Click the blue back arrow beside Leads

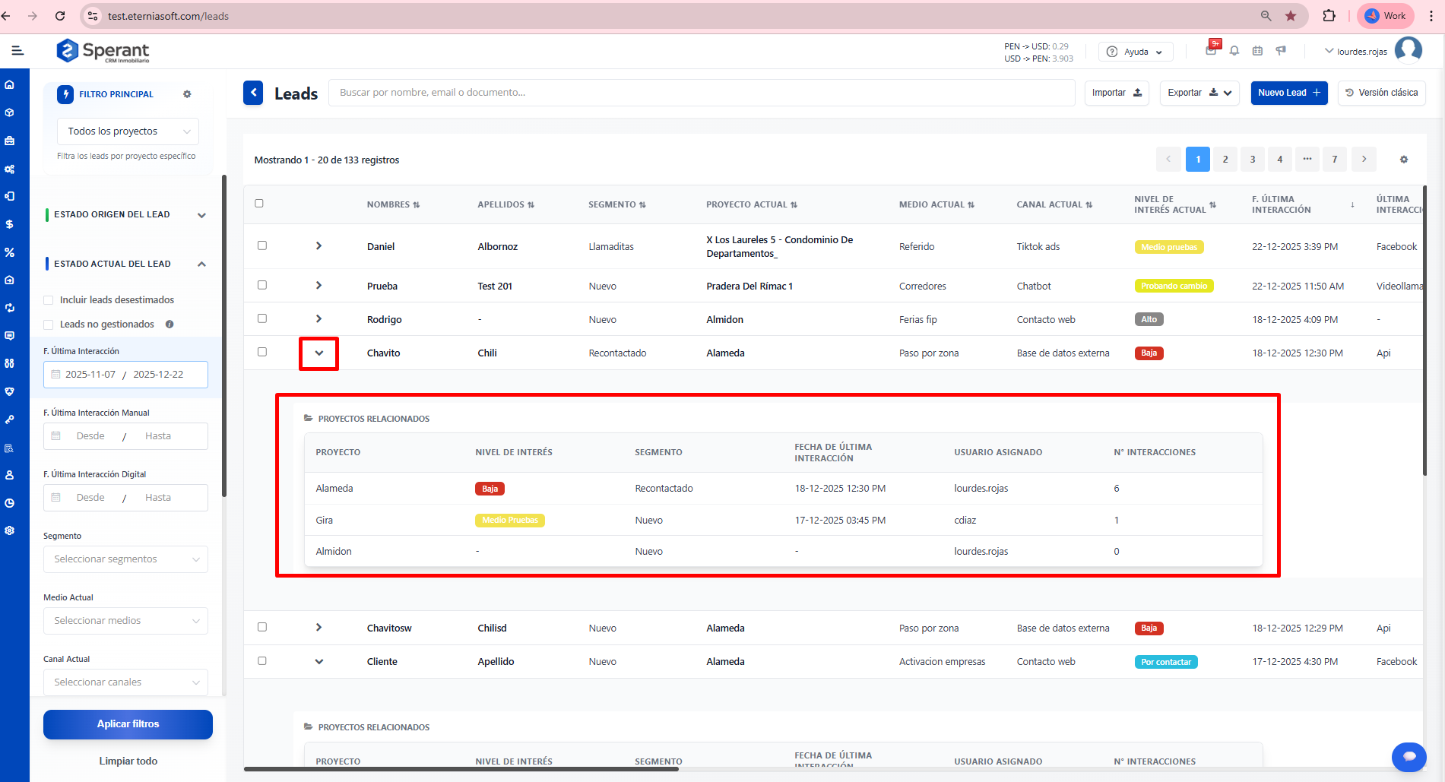click(x=253, y=93)
